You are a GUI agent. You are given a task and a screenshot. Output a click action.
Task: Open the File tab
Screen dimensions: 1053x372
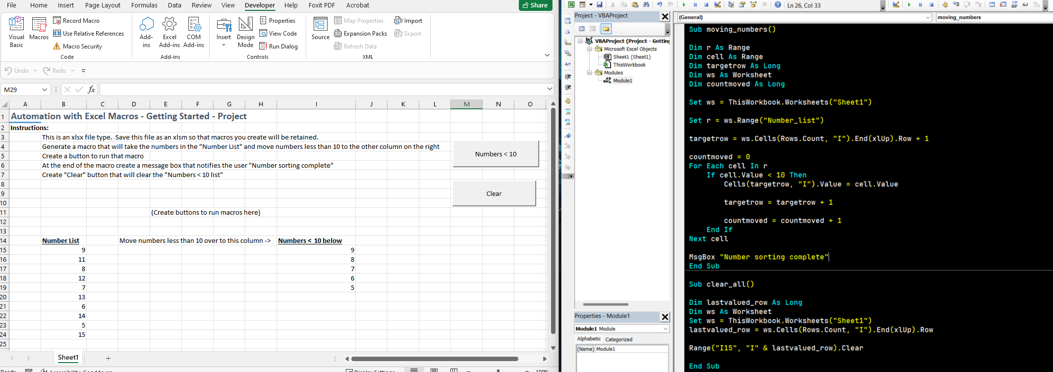click(x=11, y=5)
